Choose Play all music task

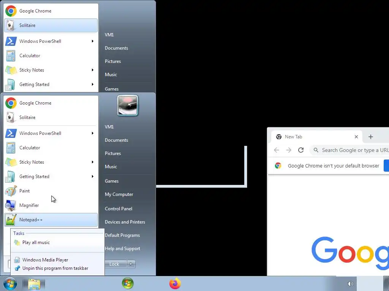[57, 242]
